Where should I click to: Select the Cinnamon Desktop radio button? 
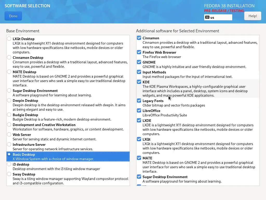pos(9,58)
